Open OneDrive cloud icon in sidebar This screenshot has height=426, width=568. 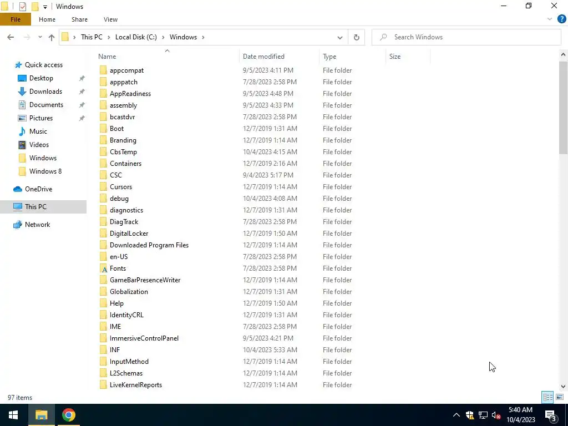click(18, 189)
